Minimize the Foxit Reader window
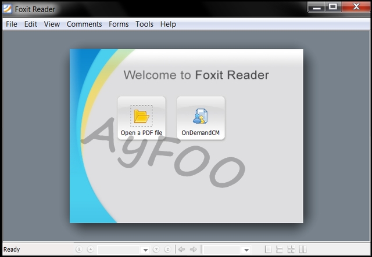Image resolution: width=372 pixels, height=257 pixels. (x=317, y=6)
